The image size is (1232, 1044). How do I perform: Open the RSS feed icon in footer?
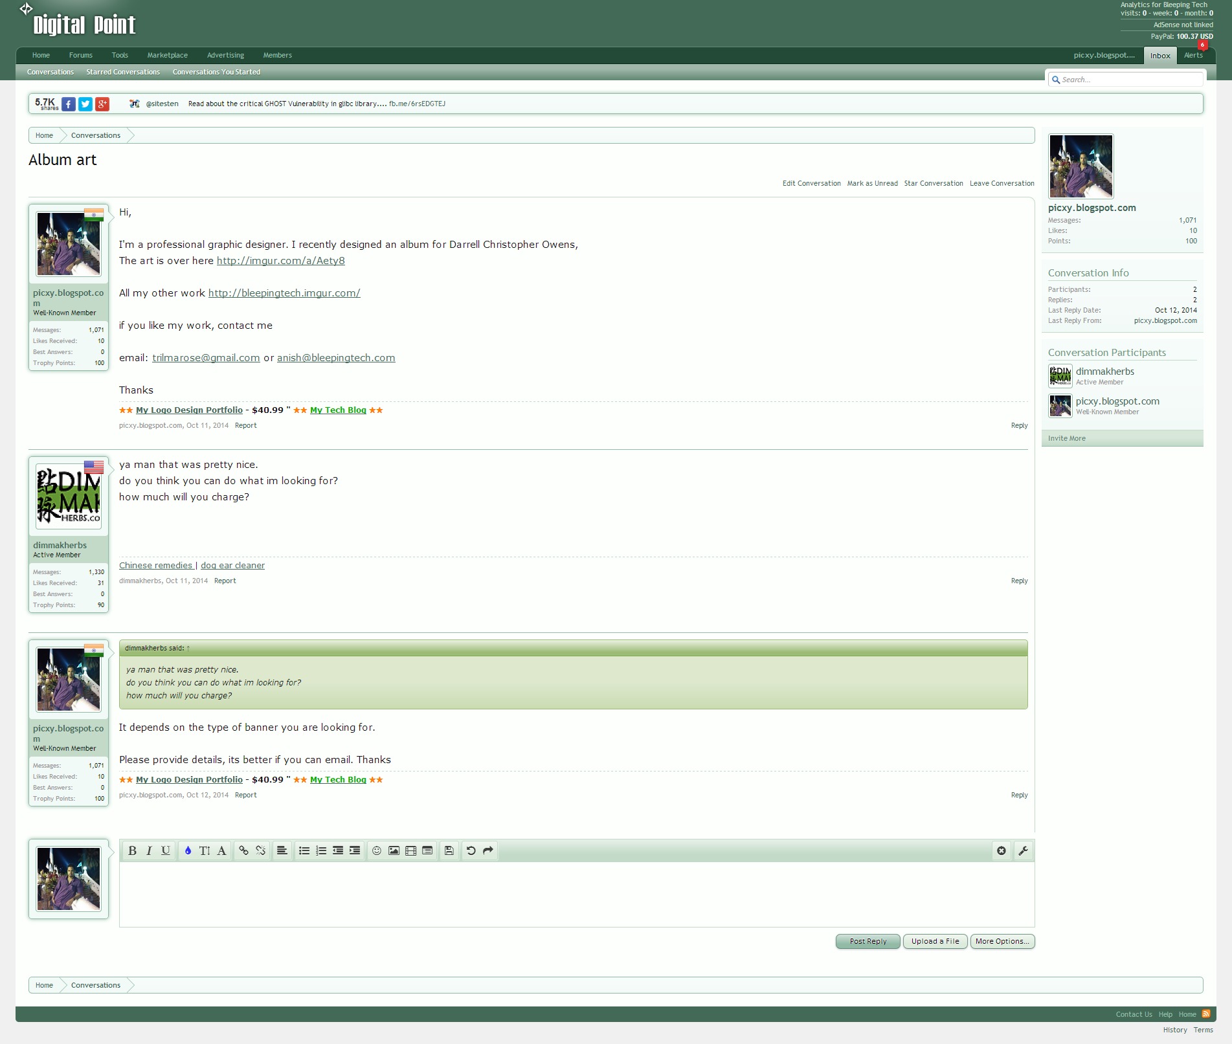click(1206, 1014)
